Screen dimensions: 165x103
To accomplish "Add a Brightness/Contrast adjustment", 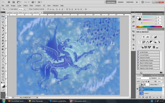I will coord(144,37).
